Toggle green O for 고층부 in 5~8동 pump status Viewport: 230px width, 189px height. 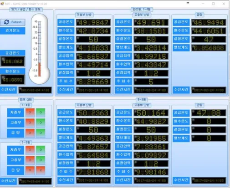41,160
